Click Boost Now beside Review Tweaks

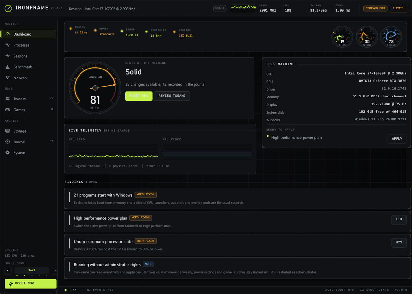pos(139,96)
